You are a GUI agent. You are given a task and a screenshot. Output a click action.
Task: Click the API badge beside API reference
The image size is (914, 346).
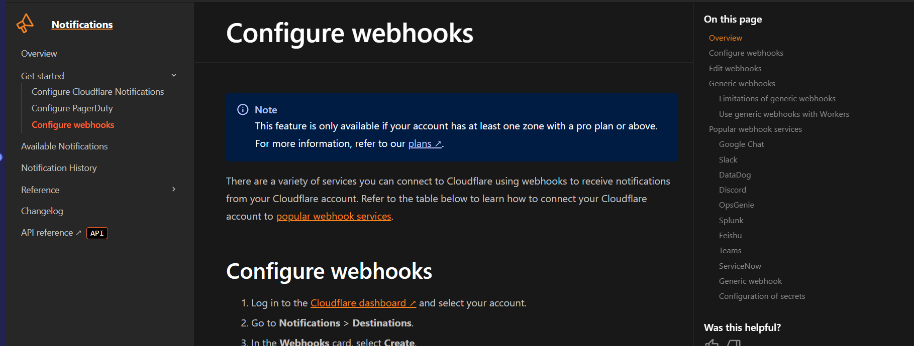coord(97,233)
